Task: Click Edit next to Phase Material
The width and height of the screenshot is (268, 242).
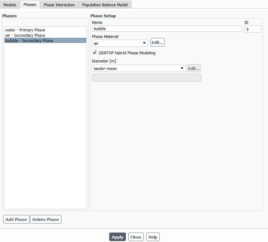Action: click(157, 42)
